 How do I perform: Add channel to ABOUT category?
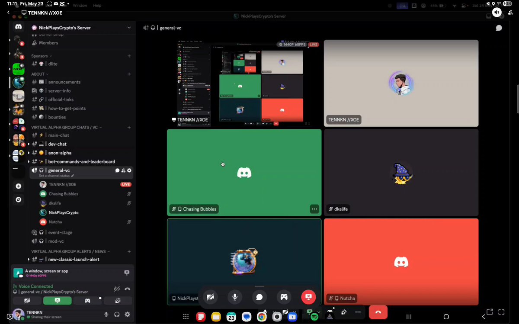[129, 74]
